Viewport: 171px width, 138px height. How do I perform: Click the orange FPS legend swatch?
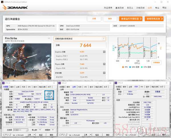coord(123,67)
